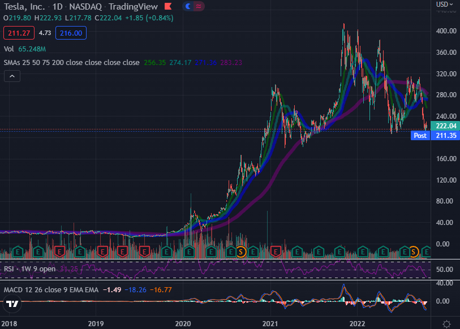Click the 2022 label on time axis
The height and width of the screenshot is (329, 460).
[358, 324]
